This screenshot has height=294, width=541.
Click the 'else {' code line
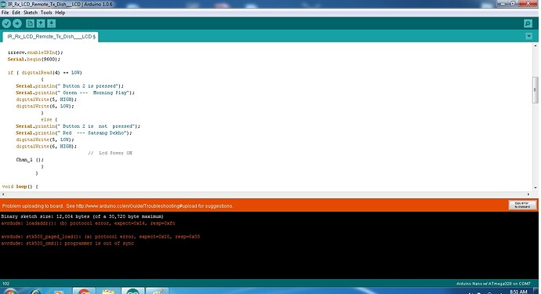(49, 119)
